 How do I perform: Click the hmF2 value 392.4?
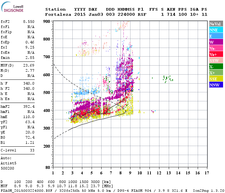tap(29, 106)
